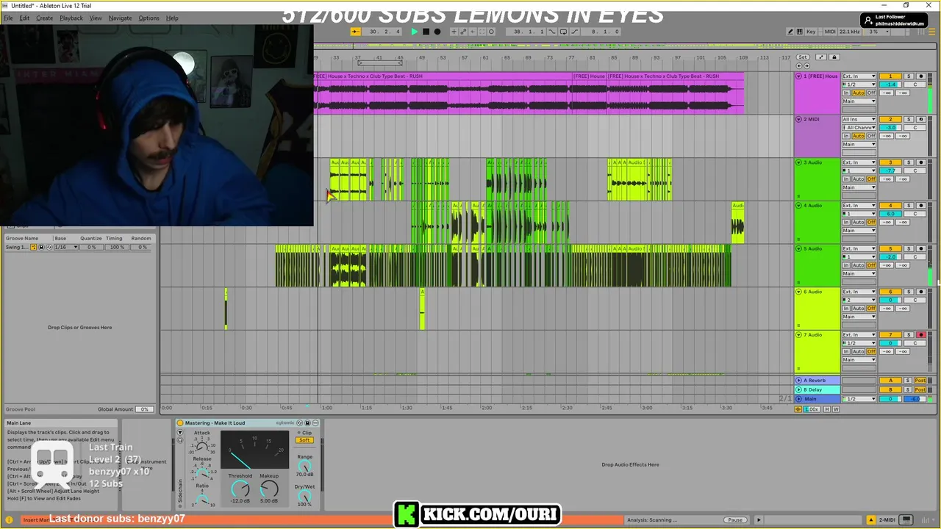Toggle the lock envelopes icon
Image resolution: width=941 pixels, height=529 pixels.
pyautogui.click(x=834, y=57)
